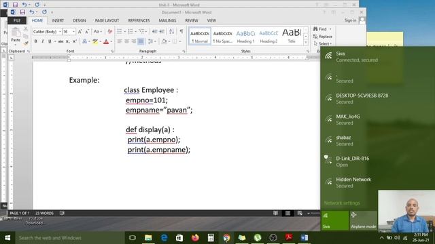Apply the Heading 2 style
Screen dimensions: 435x244
[x=268, y=36]
